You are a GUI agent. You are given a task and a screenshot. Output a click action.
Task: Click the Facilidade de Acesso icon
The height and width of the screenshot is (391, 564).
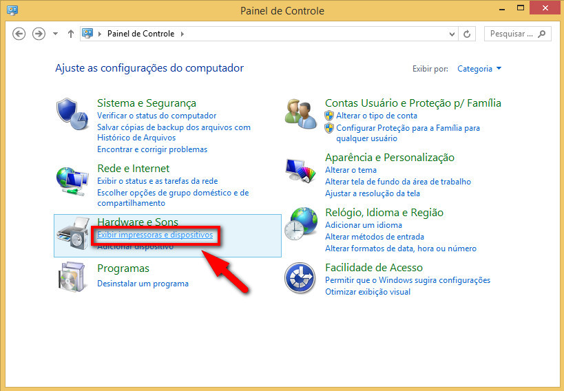300,278
